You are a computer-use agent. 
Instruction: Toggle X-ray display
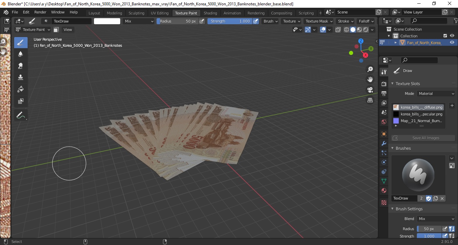tap(338, 30)
